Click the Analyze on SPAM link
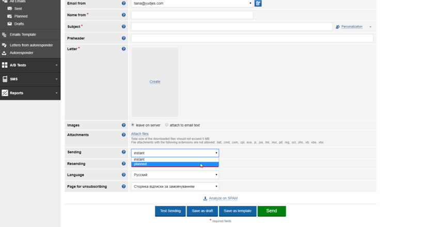This screenshot has width=423, height=227. coord(223,198)
